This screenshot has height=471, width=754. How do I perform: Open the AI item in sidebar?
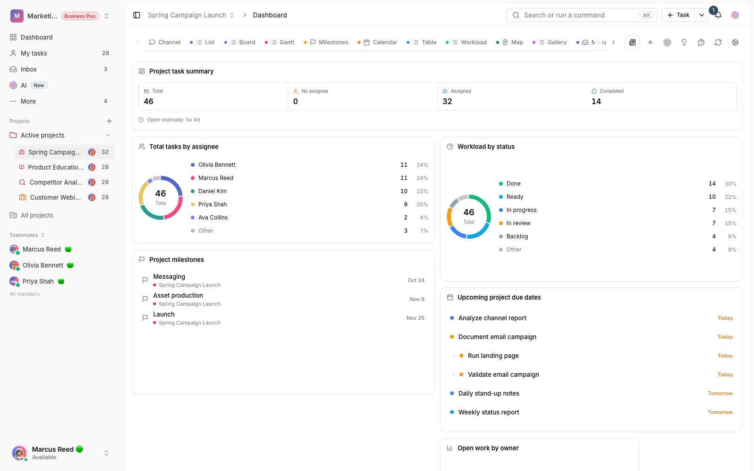pos(60,85)
